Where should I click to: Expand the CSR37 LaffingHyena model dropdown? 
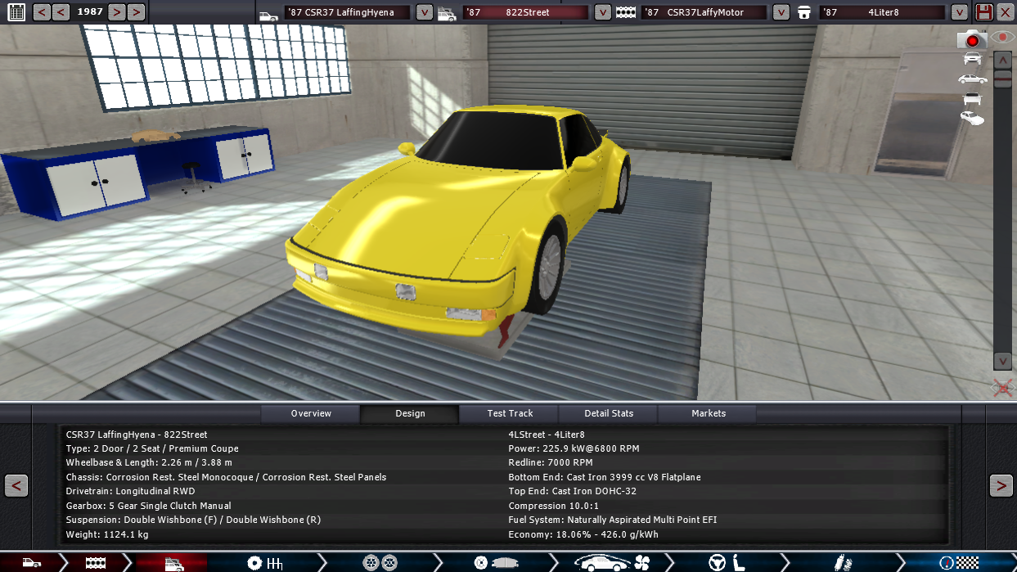click(425, 12)
